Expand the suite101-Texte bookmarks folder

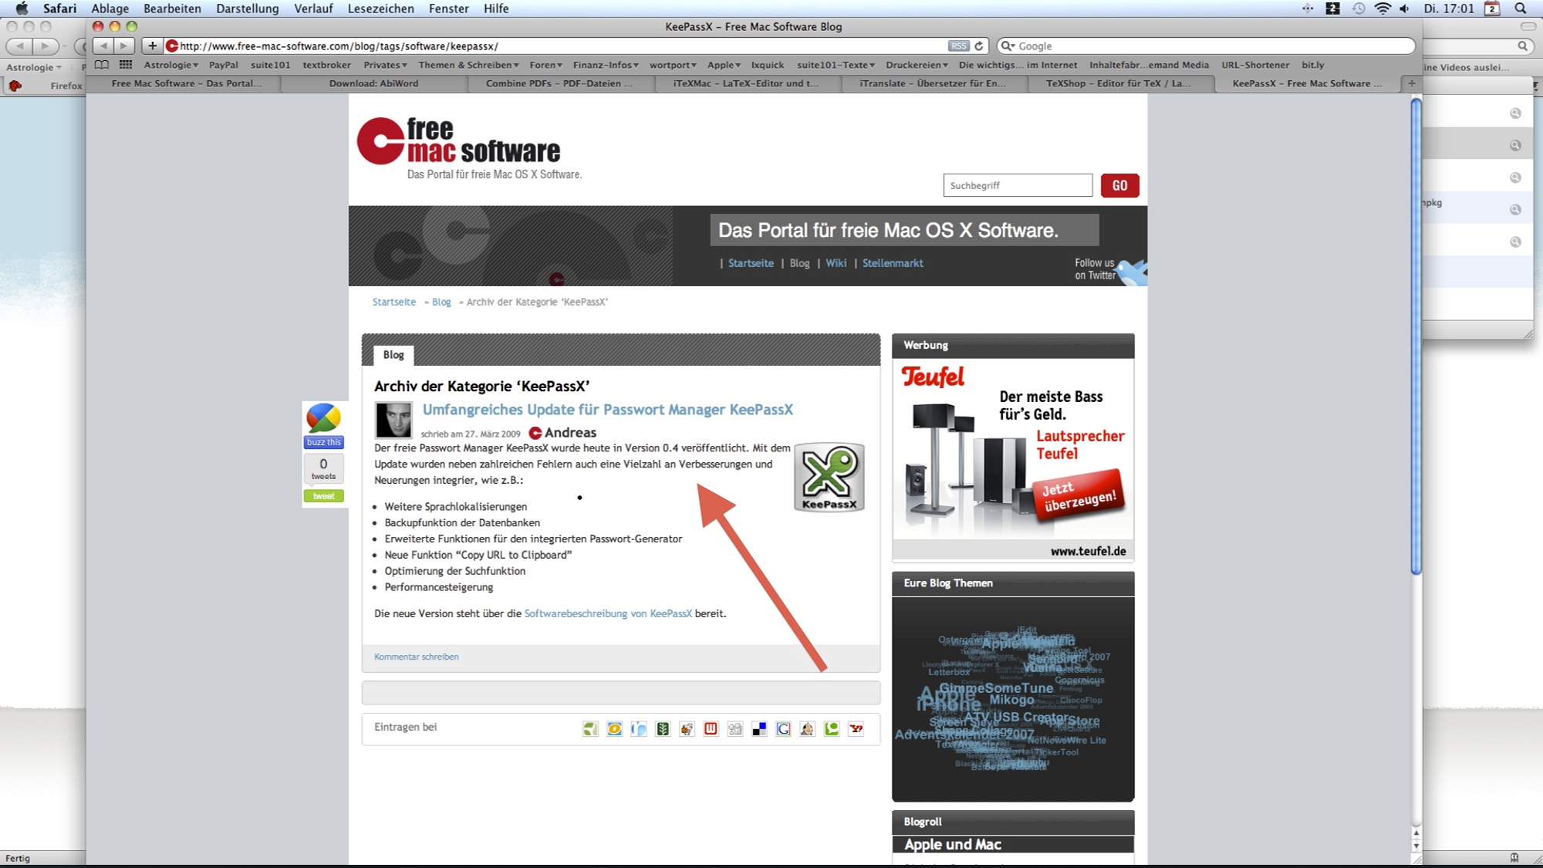point(836,65)
